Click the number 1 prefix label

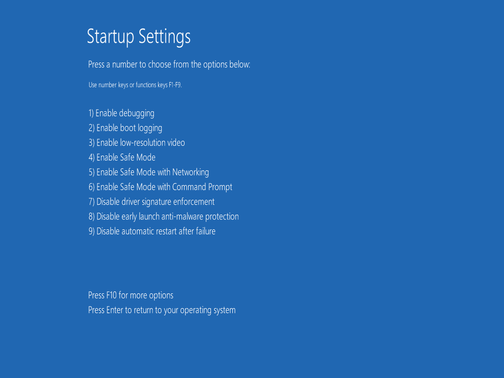pos(90,113)
